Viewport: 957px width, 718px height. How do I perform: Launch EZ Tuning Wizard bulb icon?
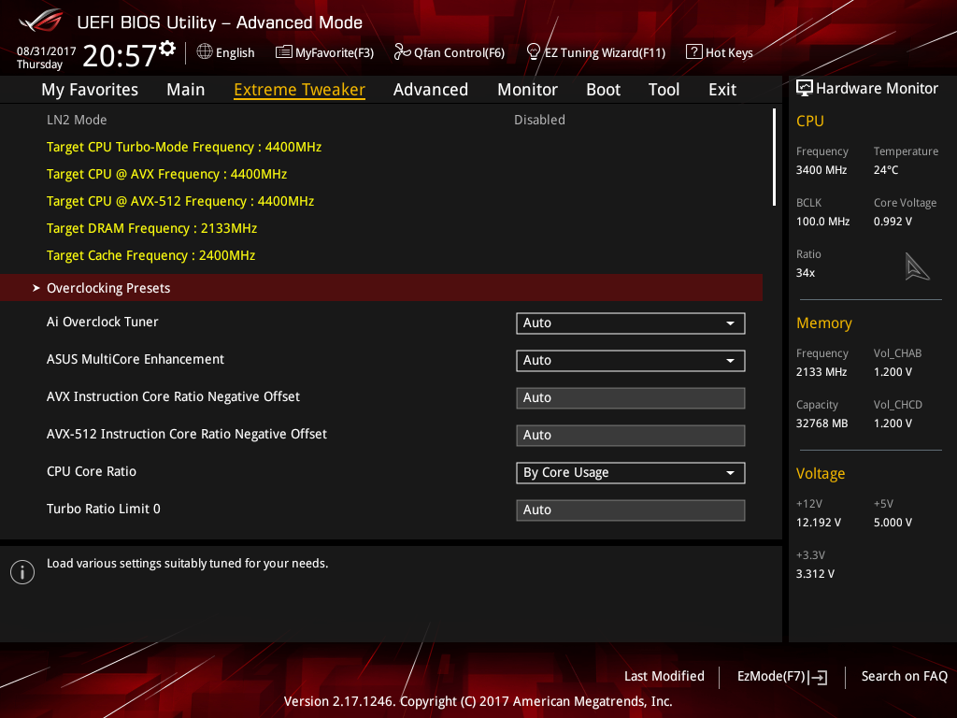(x=534, y=51)
